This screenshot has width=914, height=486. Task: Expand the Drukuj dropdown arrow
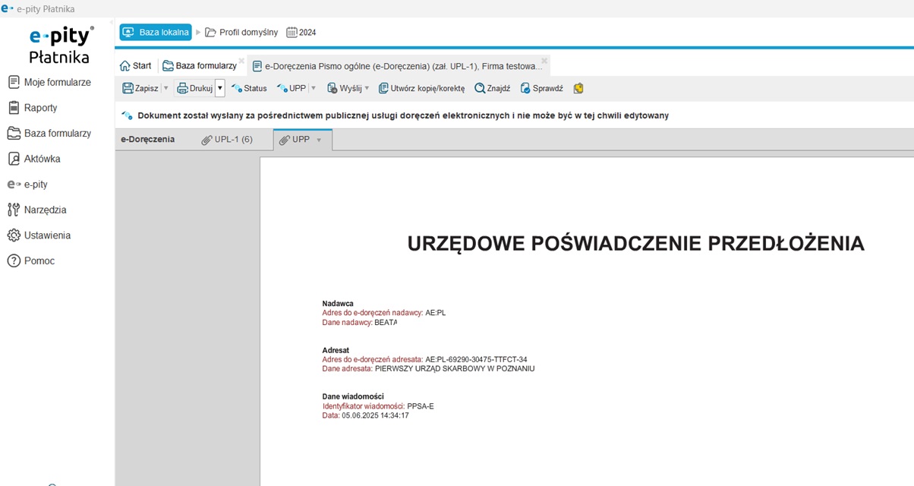point(220,88)
